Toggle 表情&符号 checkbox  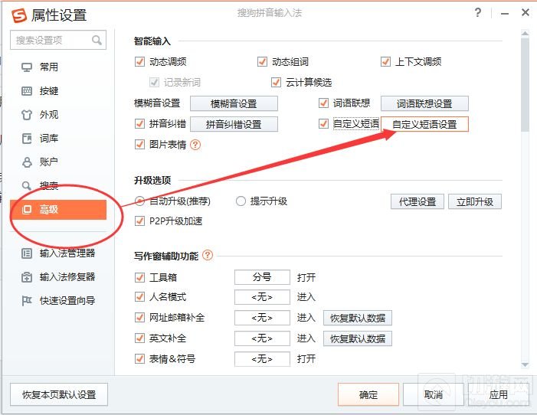tap(139, 359)
